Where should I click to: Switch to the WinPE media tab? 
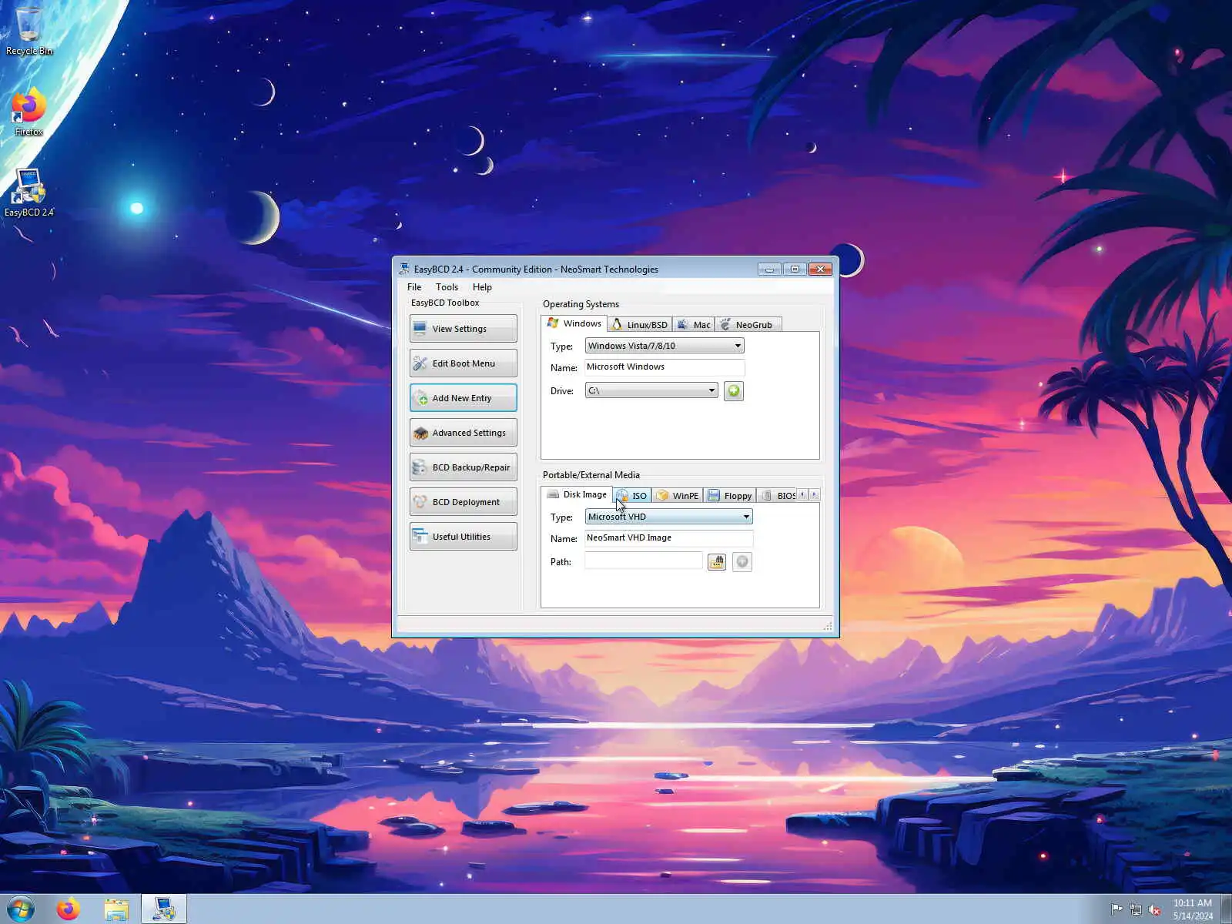678,496
